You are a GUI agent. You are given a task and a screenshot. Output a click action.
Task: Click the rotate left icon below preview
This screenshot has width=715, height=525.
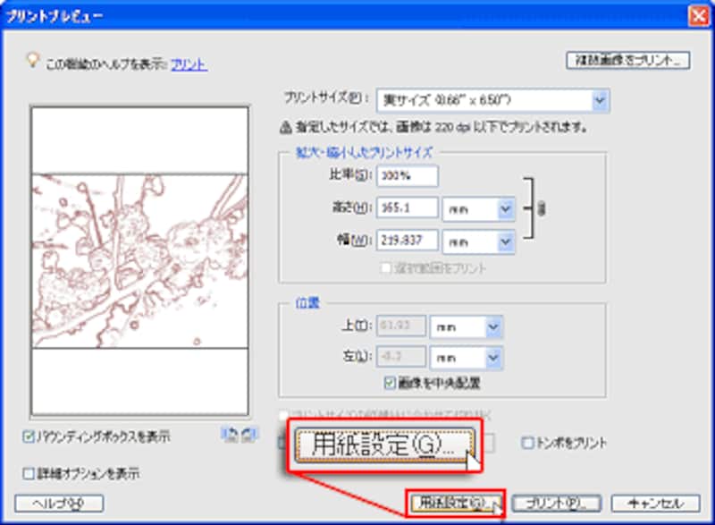coord(230,436)
